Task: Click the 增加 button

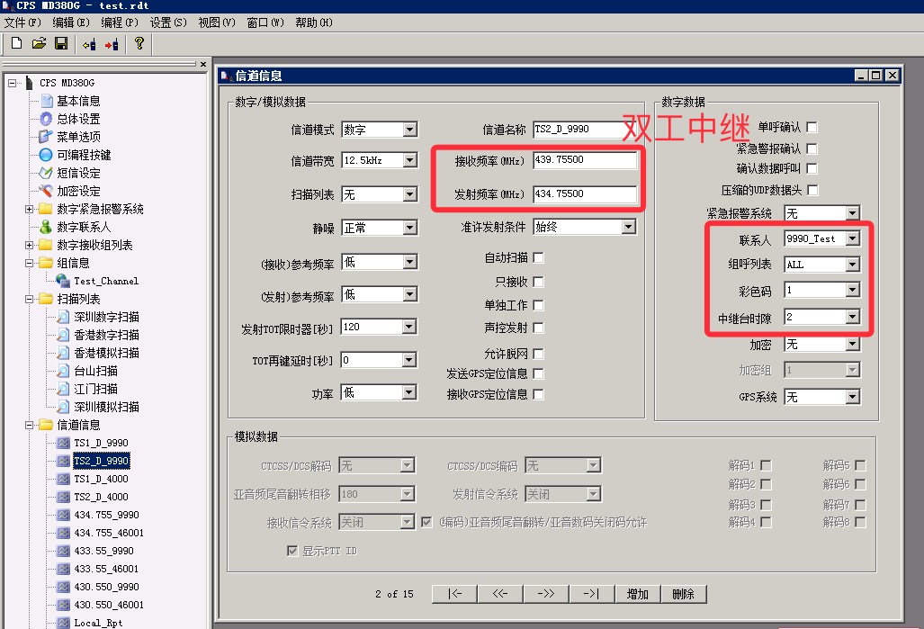Action: point(637,594)
